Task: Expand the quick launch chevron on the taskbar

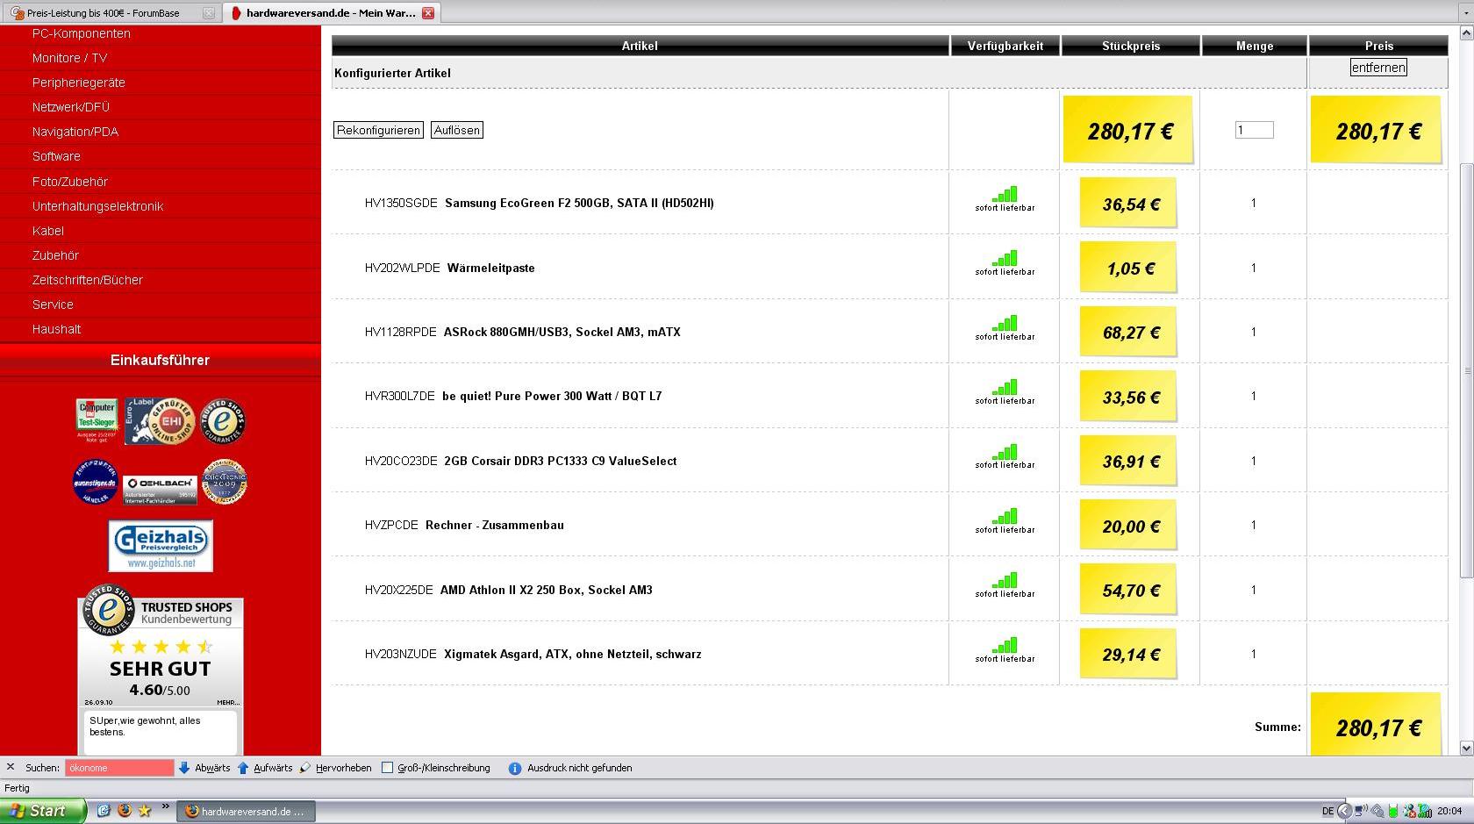Action: (x=165, y=807)
